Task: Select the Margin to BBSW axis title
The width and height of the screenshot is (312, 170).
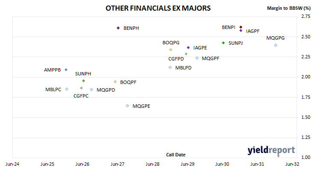Action: pos(288,8)
